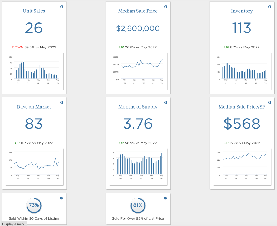Click the Inventory card info icon

pyautogui.click(x=269, y=7)
